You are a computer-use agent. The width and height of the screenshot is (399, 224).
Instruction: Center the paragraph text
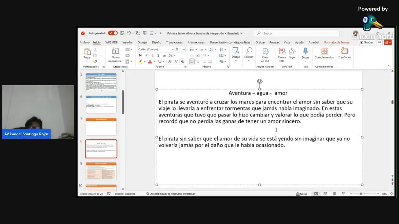coord(198,62)
